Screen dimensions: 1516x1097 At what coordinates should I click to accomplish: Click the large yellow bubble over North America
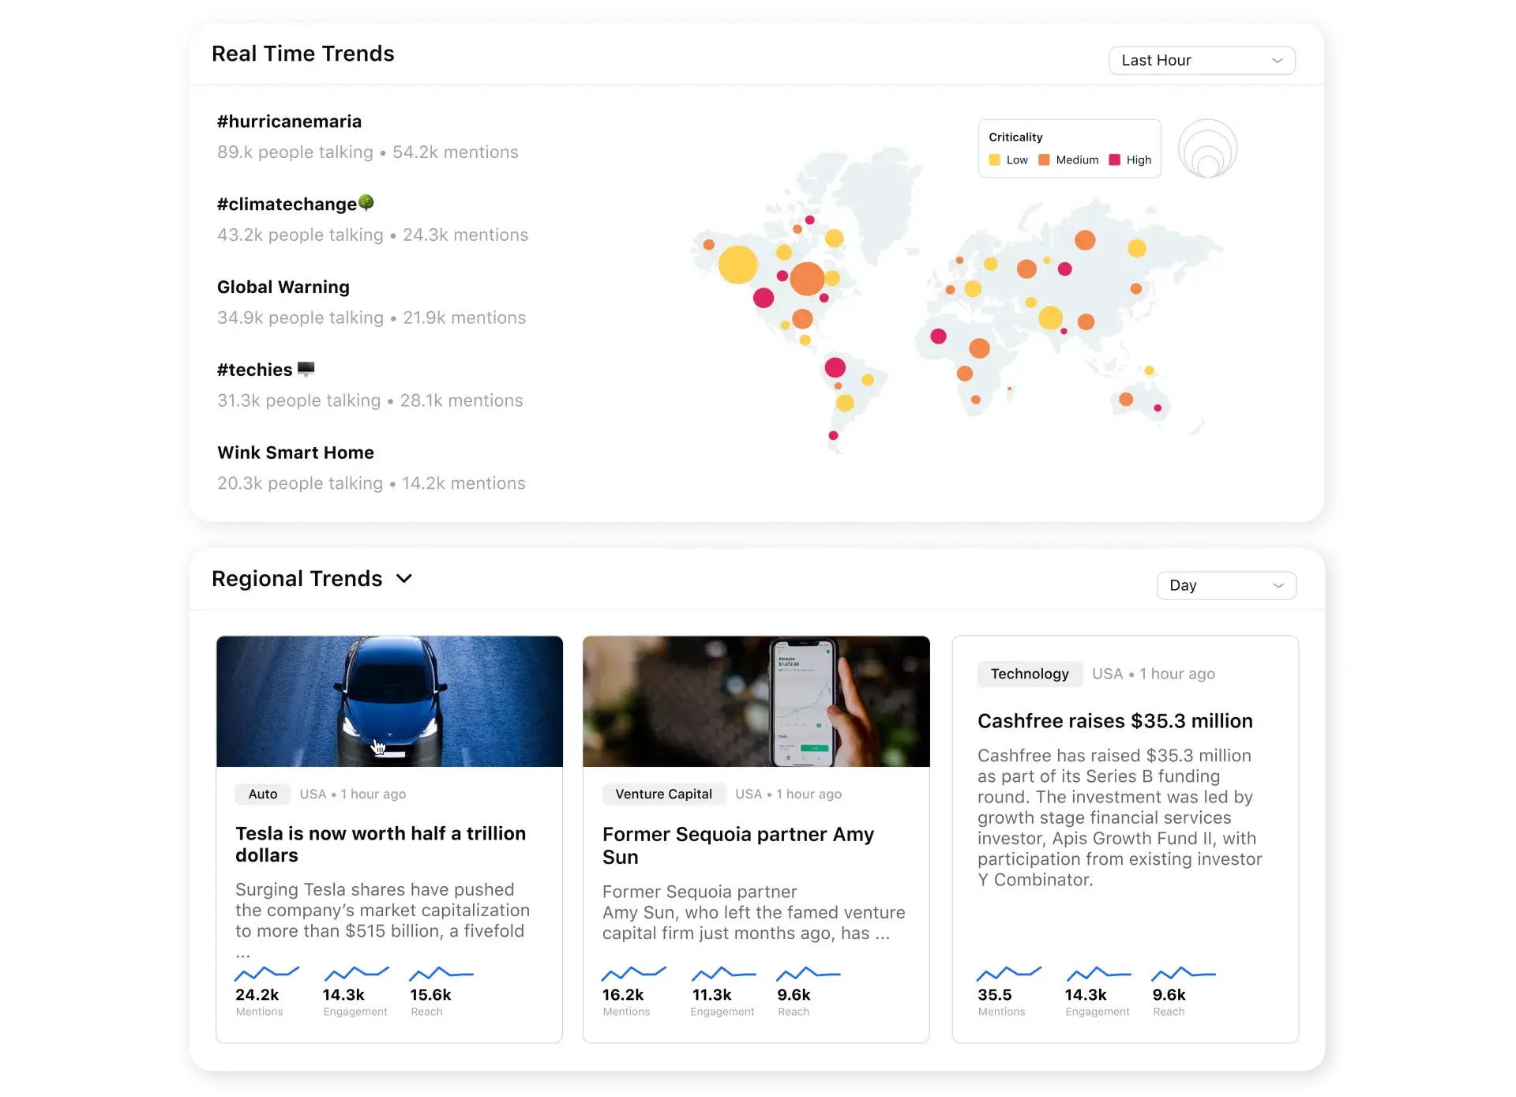737,265
